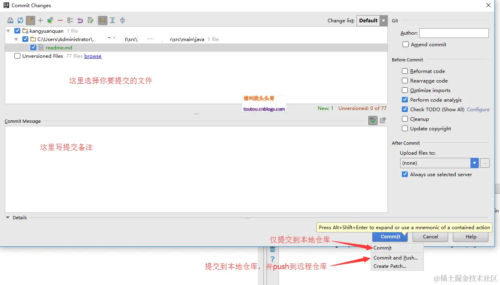Check the Cleanup option before commit

[x=405, y=119]
